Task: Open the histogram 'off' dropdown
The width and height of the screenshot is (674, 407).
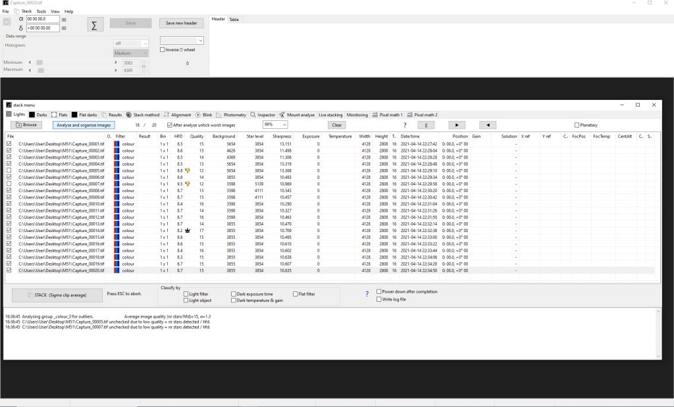Action: click(x=130, y=43)
